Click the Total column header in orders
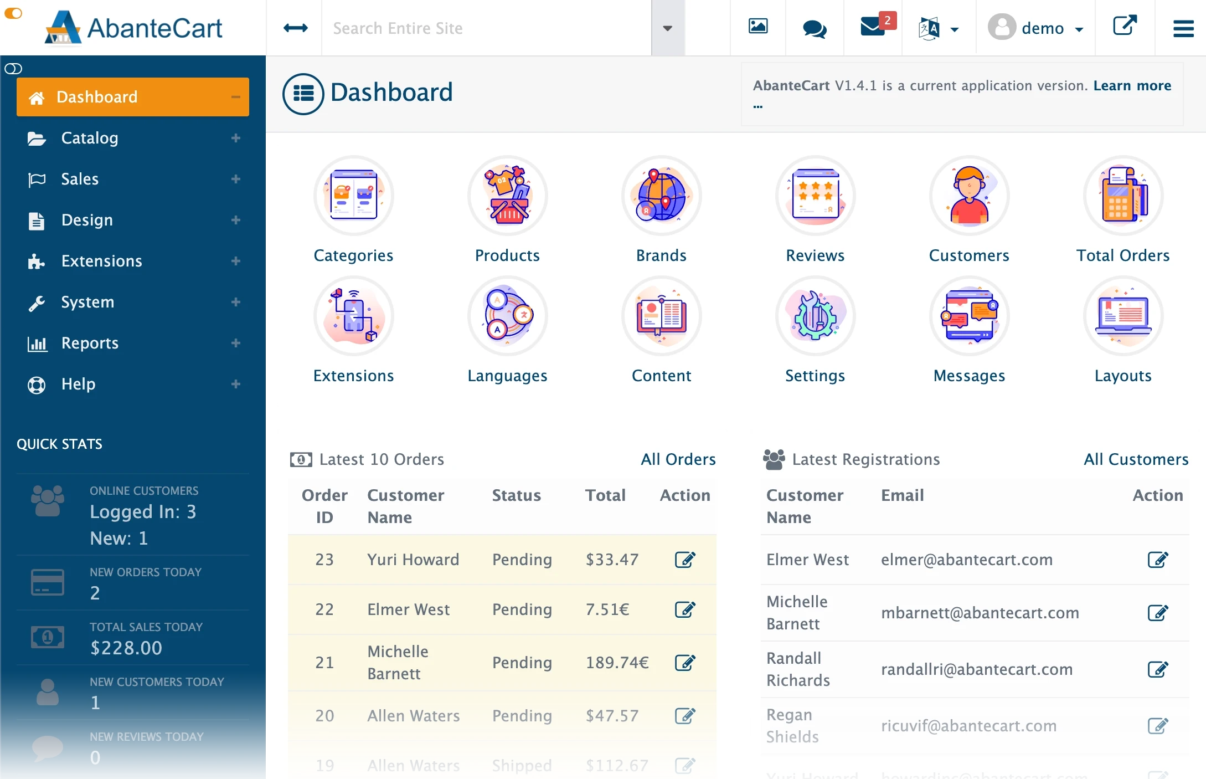The width and height of the screenshot is (1206, 779). (606, 495)
